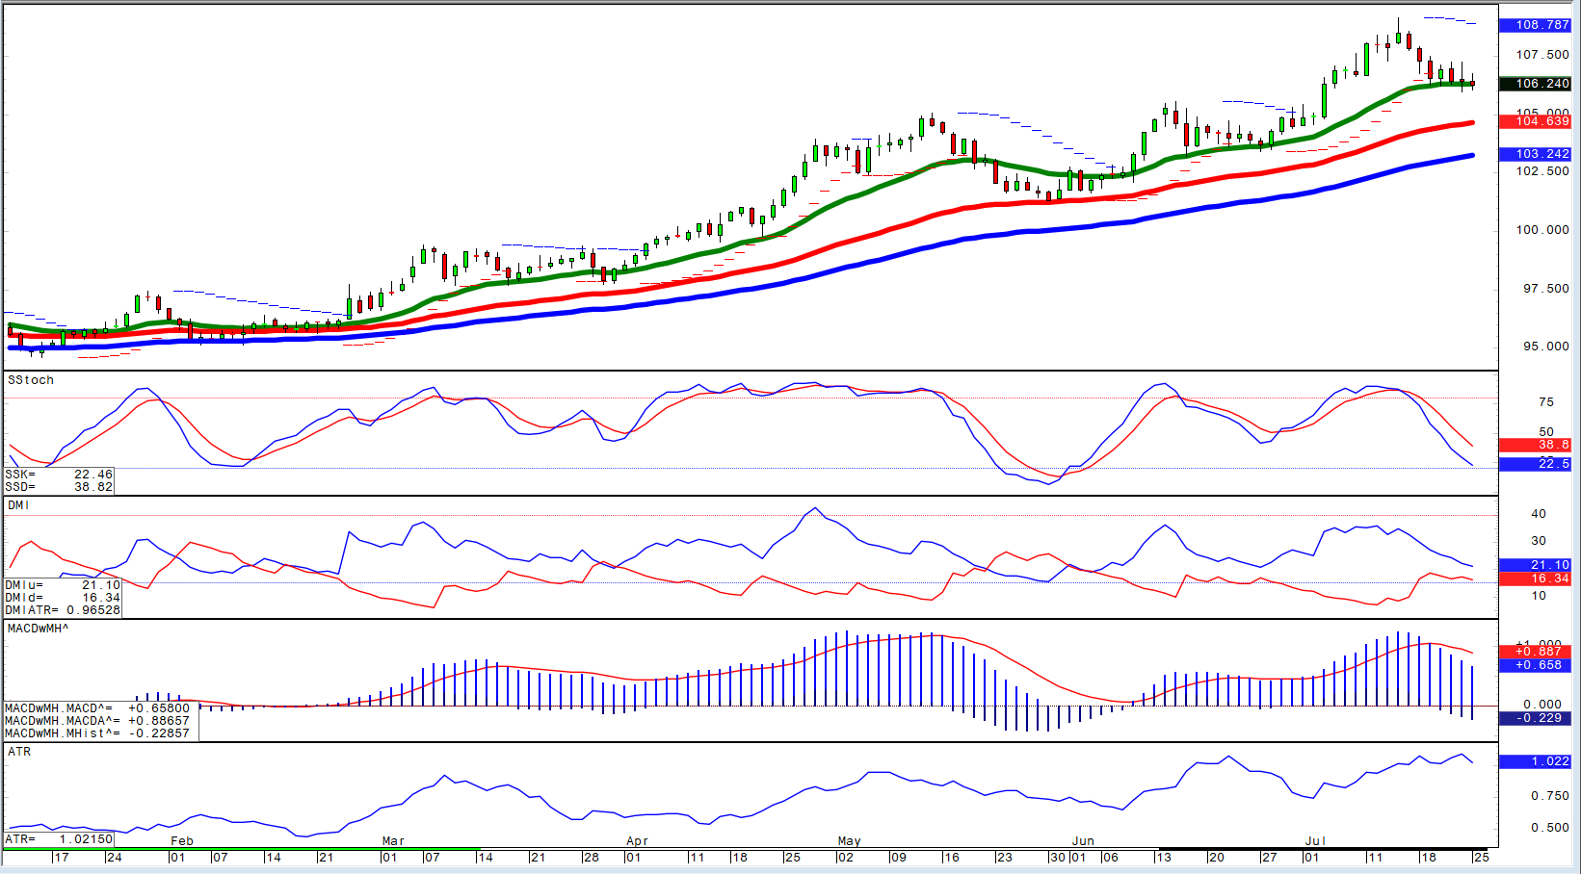Click the ATR= 1.02150 readout
The width and height of the screenshot is (1581, 874).
tap(59, 839)
